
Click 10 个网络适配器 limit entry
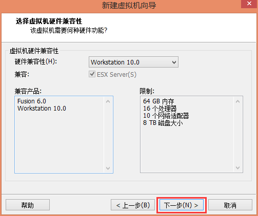point(166,116)
